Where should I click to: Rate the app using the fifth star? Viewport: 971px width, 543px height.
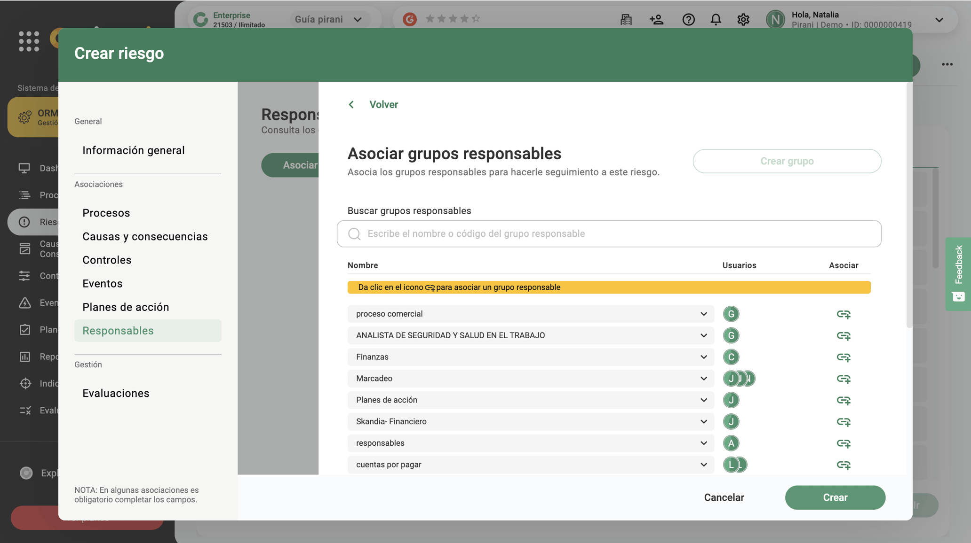476,18
